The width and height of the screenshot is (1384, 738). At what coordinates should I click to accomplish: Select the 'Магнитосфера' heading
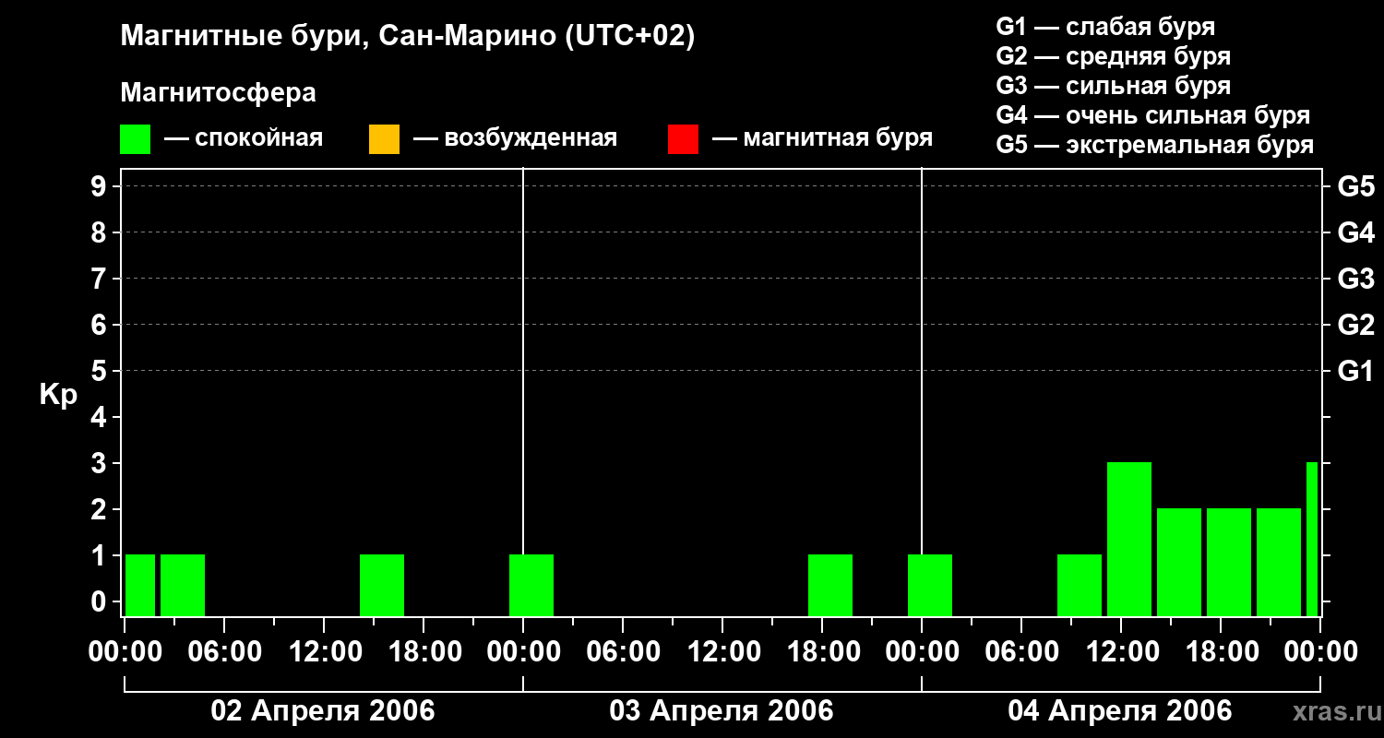(219, 93)
